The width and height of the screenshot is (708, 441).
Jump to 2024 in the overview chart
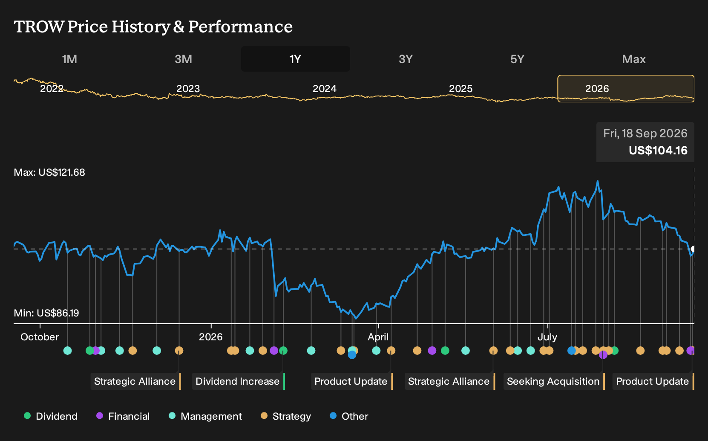(x=324, y=89)
